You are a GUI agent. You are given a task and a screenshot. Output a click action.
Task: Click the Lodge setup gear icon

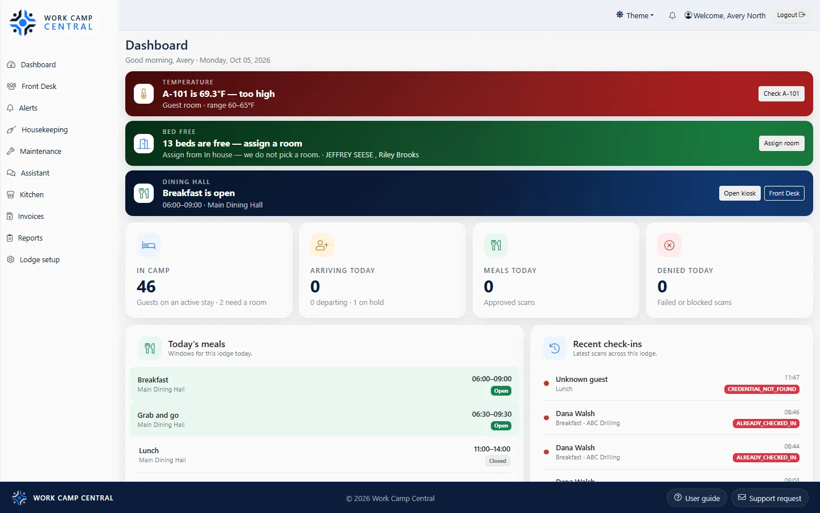[10, 259]
